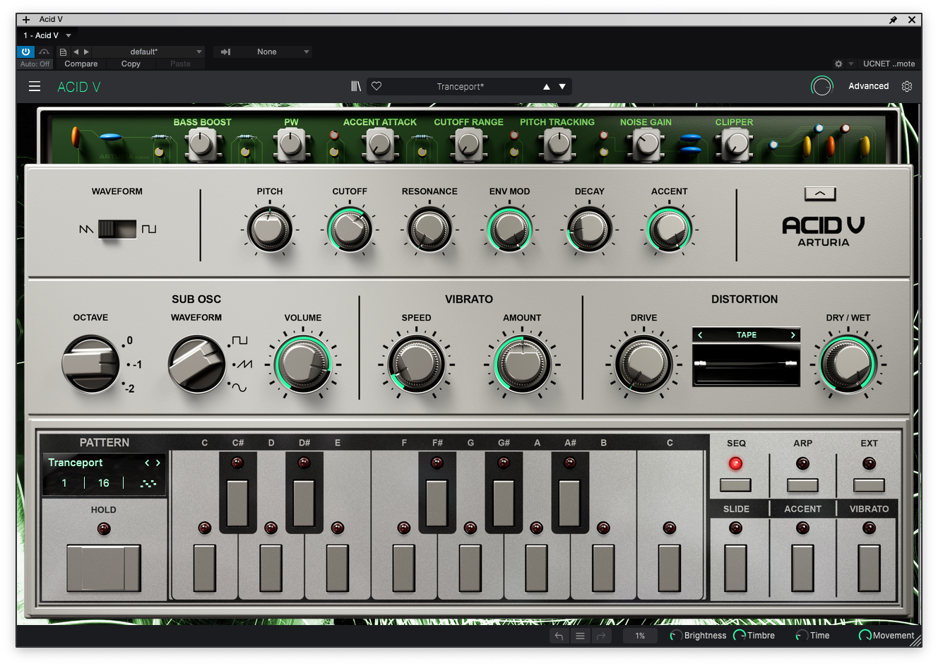
Task: Click the 1% CPU meter
Action: pos(640,636)
